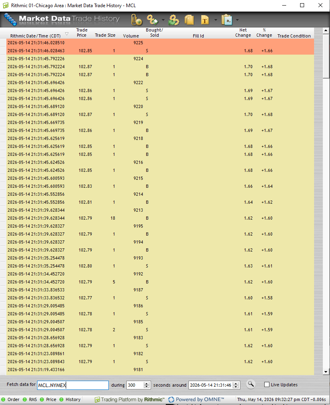Click the vertical scrollbar thumb
Viewport: 330px width, 405px height.
click(x=326, y=56)
